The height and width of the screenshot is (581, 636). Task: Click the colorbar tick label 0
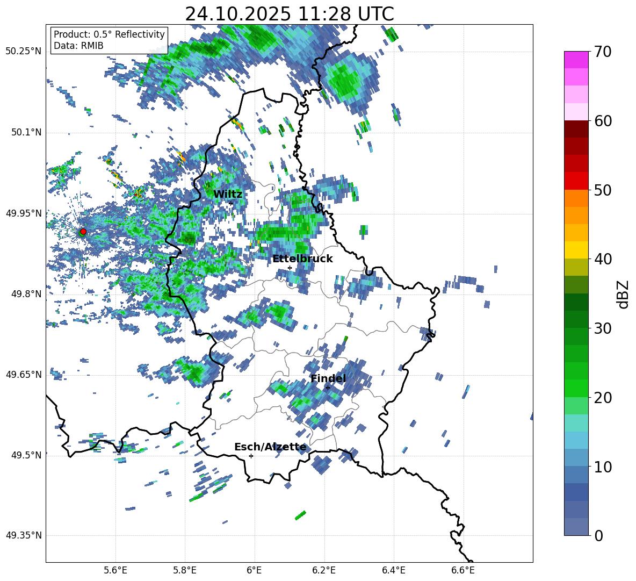pyautogui.click(x=598, y=536)
